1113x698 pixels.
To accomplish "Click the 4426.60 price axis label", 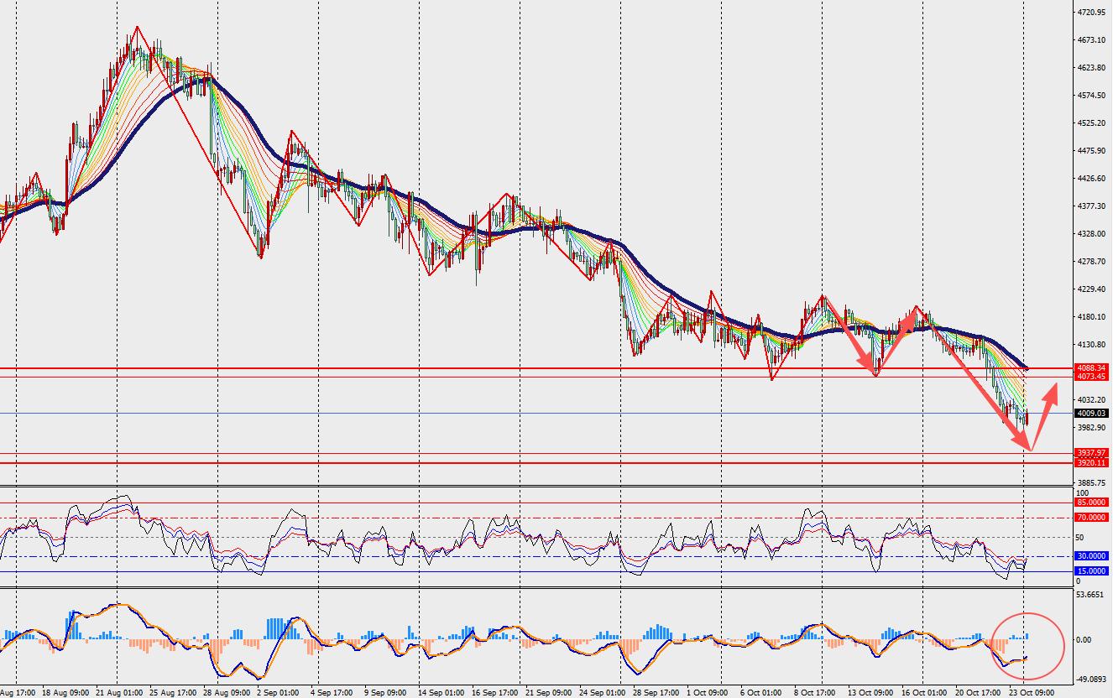I will (x=1093, y=179).
